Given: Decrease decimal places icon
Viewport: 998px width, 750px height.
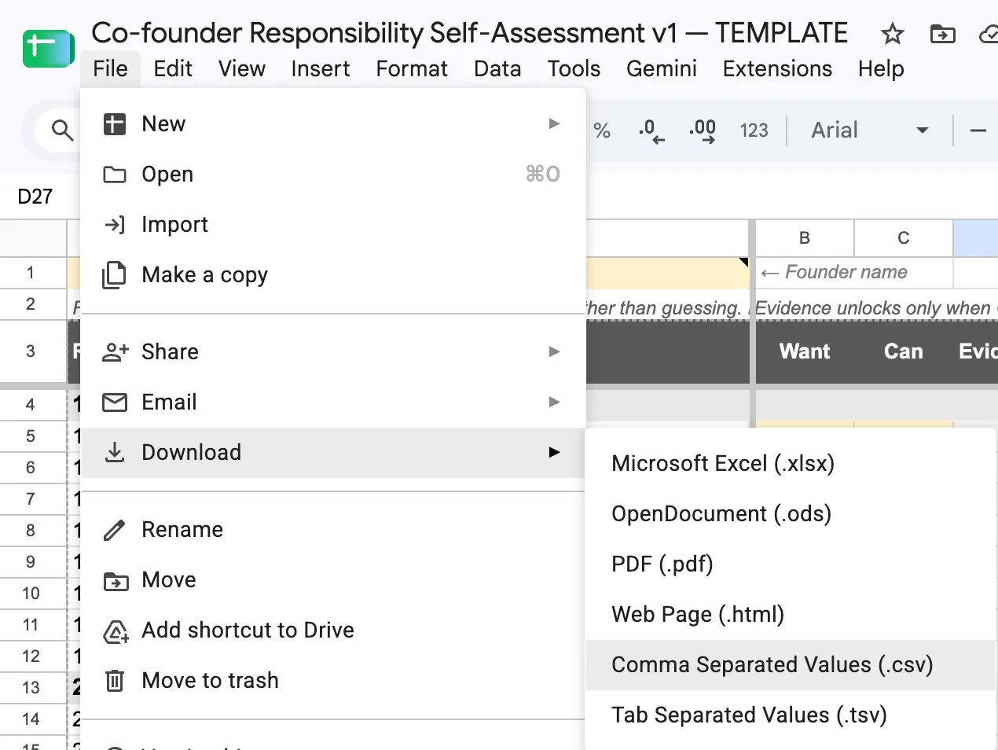Looking at the screenshot, I should [x=651, y=131].
